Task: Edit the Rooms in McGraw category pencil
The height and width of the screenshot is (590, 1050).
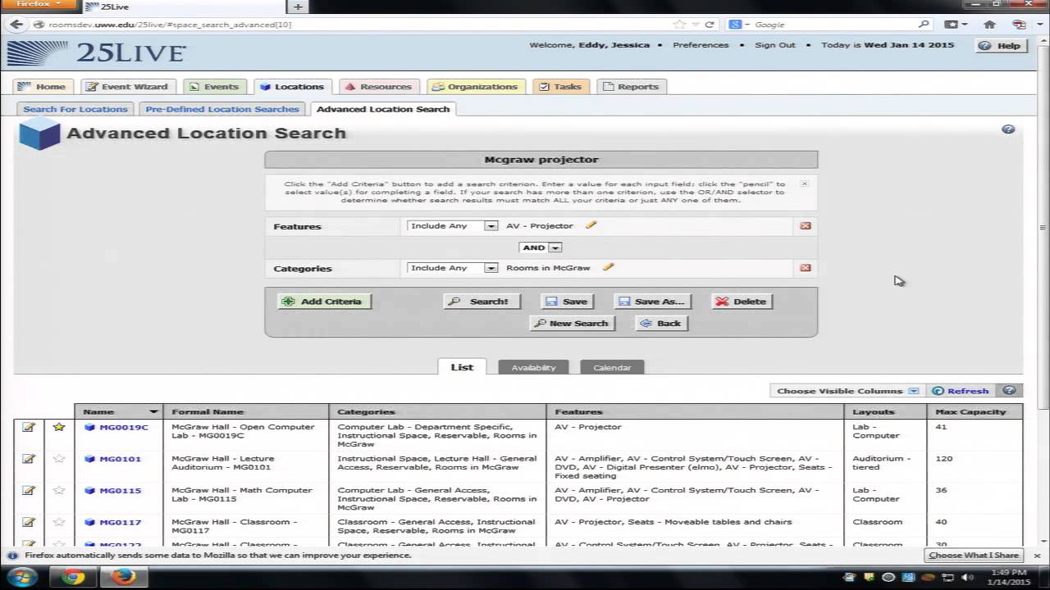Action: coord(608,267)
